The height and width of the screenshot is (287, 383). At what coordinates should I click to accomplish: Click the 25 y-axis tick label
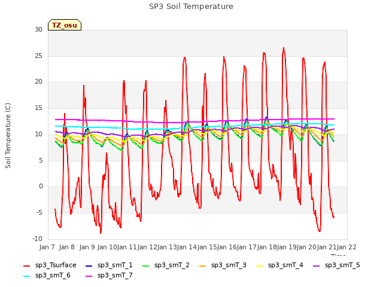[x=38, y=56]
